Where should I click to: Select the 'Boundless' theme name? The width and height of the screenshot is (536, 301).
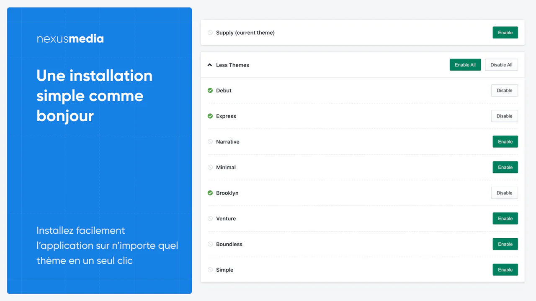[229, 244]
